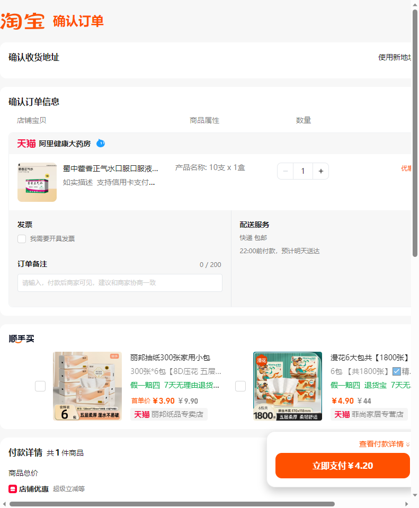
Task: Open the shop name 阿里健康大药房
Action: [65, 144]
